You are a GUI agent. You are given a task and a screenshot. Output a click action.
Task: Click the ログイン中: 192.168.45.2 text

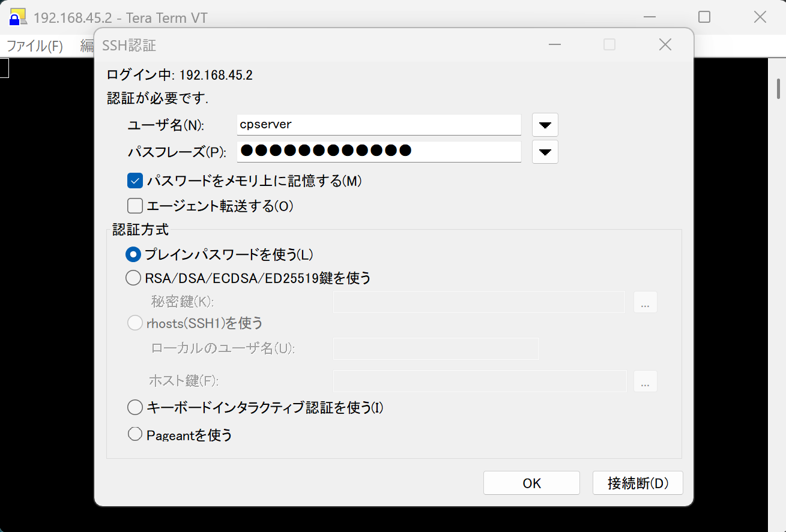(180, 75)
